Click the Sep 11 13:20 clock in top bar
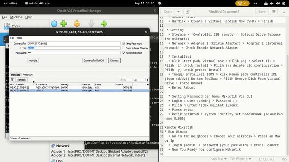The height and width of the screenshot is (162, 289). pos(144,3)
